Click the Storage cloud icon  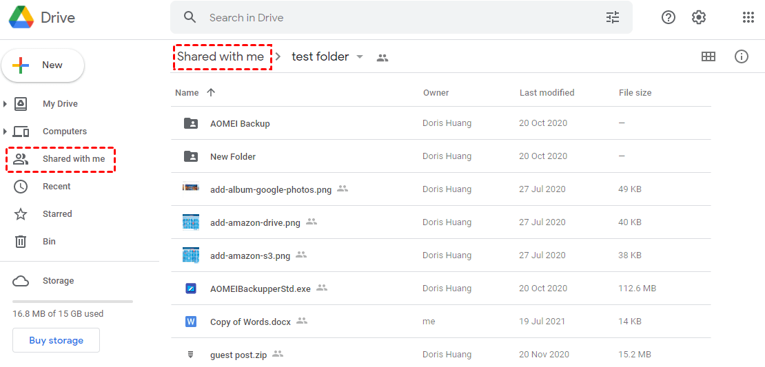pos(21,281)
